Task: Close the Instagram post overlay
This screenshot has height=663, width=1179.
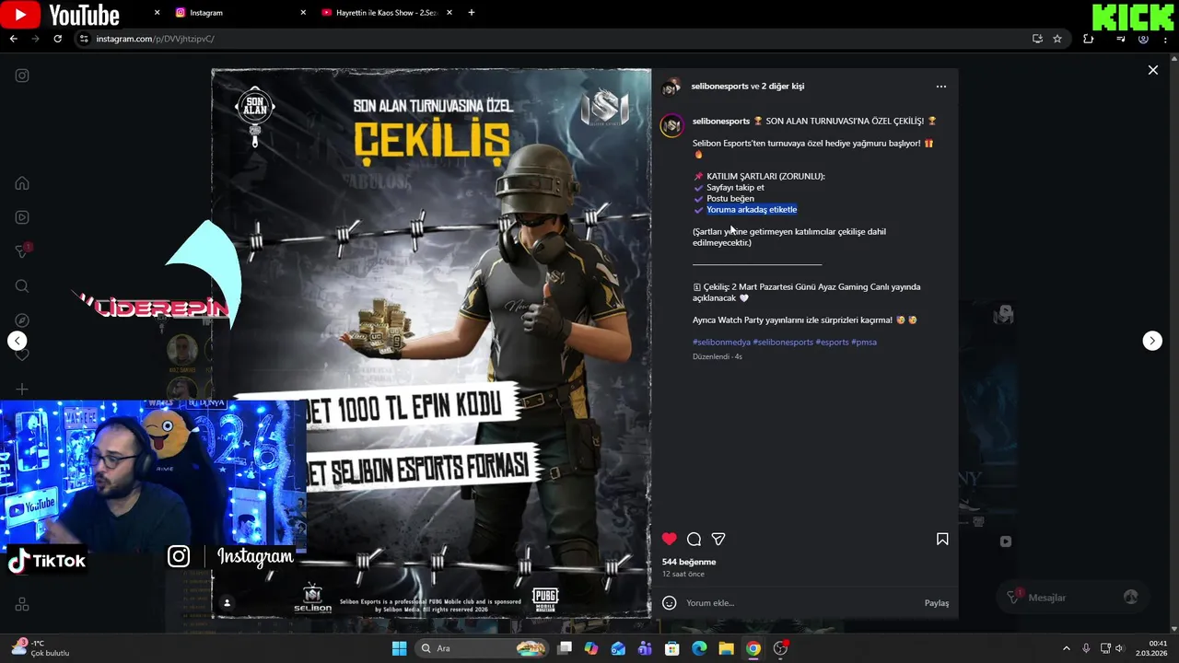Action: [x=1152, y=70]
